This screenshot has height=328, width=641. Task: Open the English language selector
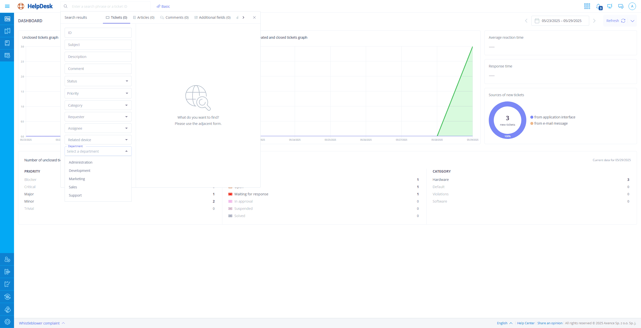[505, 323]
